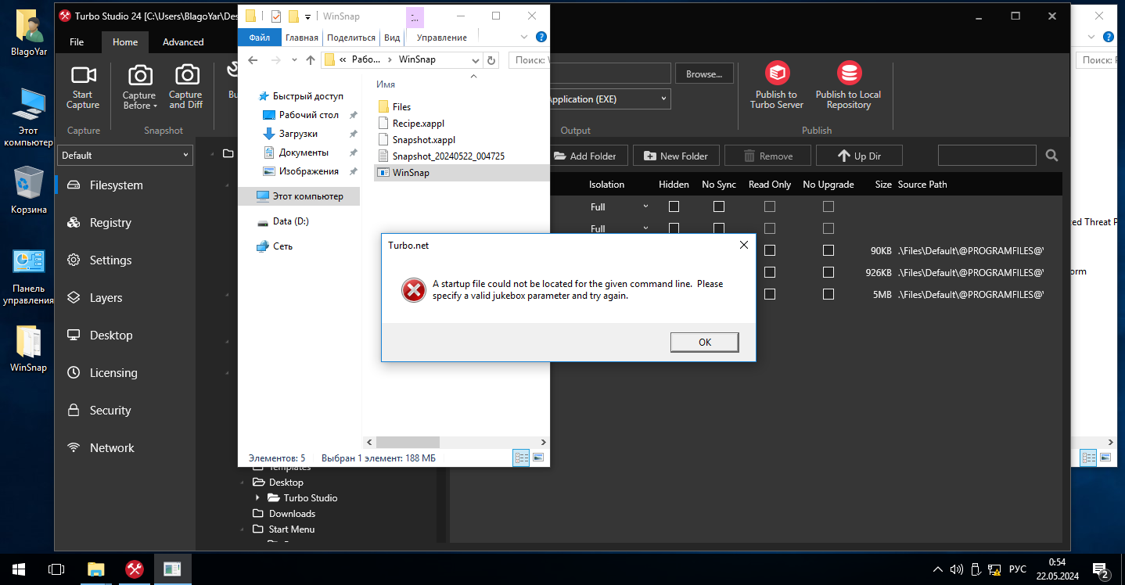This screenshot has width=1125, height=585.
Task: Open the File menu in Turbo Studio
Action: 77,42
